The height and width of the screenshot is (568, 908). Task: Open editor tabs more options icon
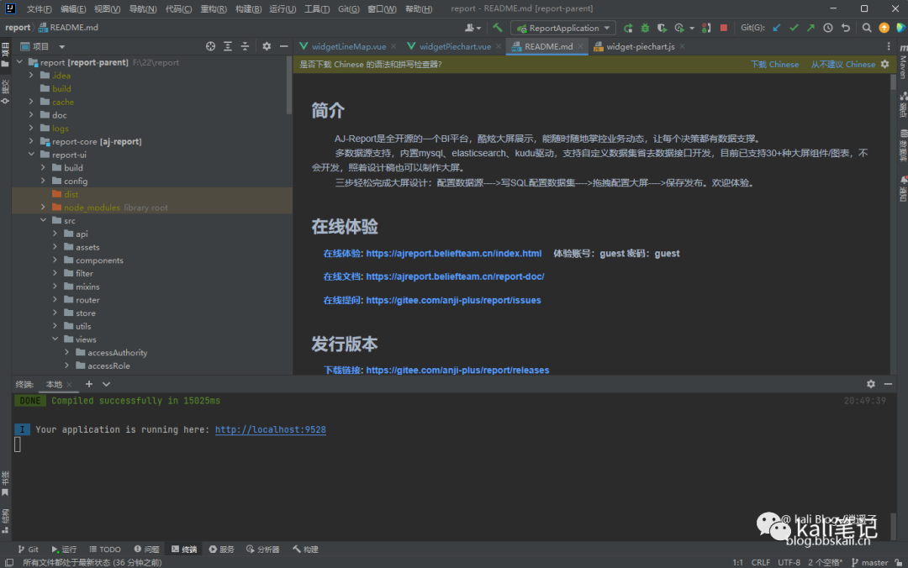point(889,46)
